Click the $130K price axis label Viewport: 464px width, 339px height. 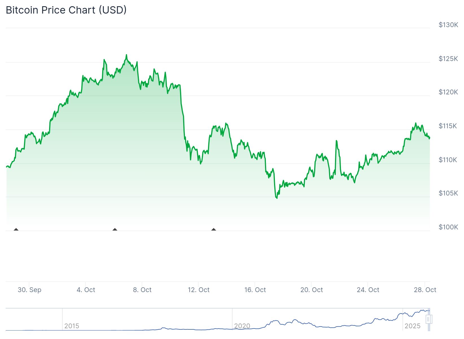click(x=448, y=25)
